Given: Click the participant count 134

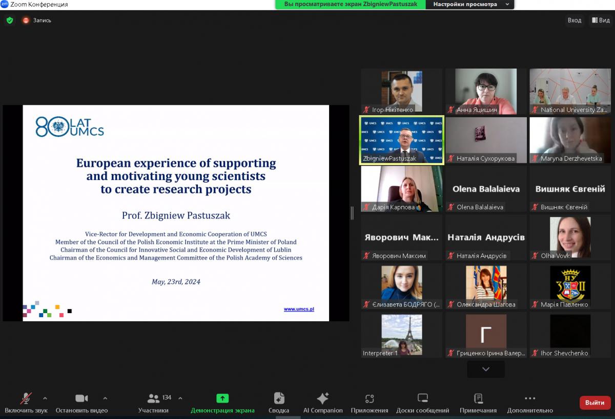Looking at the screenshot, I should [167, 398].
